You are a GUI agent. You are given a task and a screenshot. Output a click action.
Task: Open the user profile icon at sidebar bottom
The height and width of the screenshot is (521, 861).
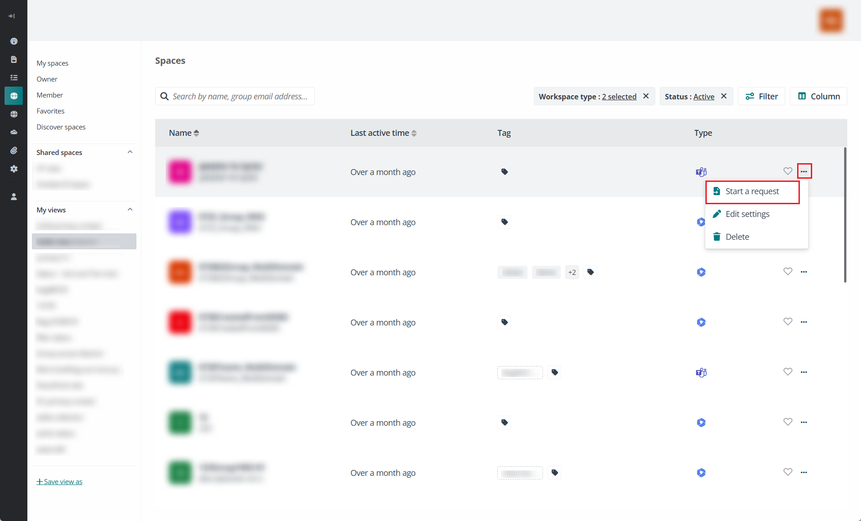14,196
